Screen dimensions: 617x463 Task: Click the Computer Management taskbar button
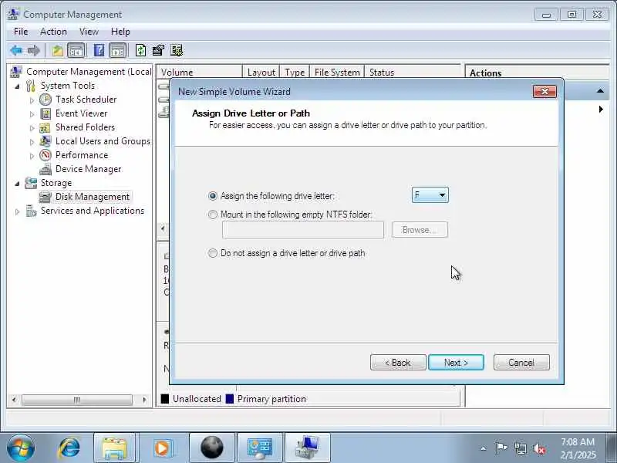307,448
